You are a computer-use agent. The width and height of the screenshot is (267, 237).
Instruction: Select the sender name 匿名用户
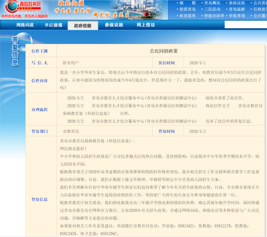(x=71, y=63)
